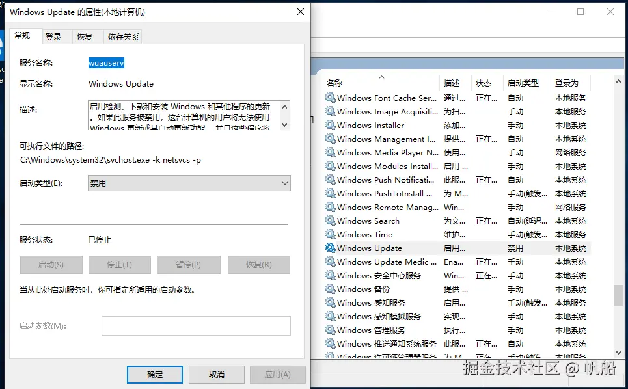Click the gear icon beside Windows 安全中心服务
Image resolution: width=628 pixels, height=389 pixels.
click(330, 275)
